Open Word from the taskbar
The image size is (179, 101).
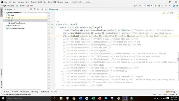(x=80, y=98)
